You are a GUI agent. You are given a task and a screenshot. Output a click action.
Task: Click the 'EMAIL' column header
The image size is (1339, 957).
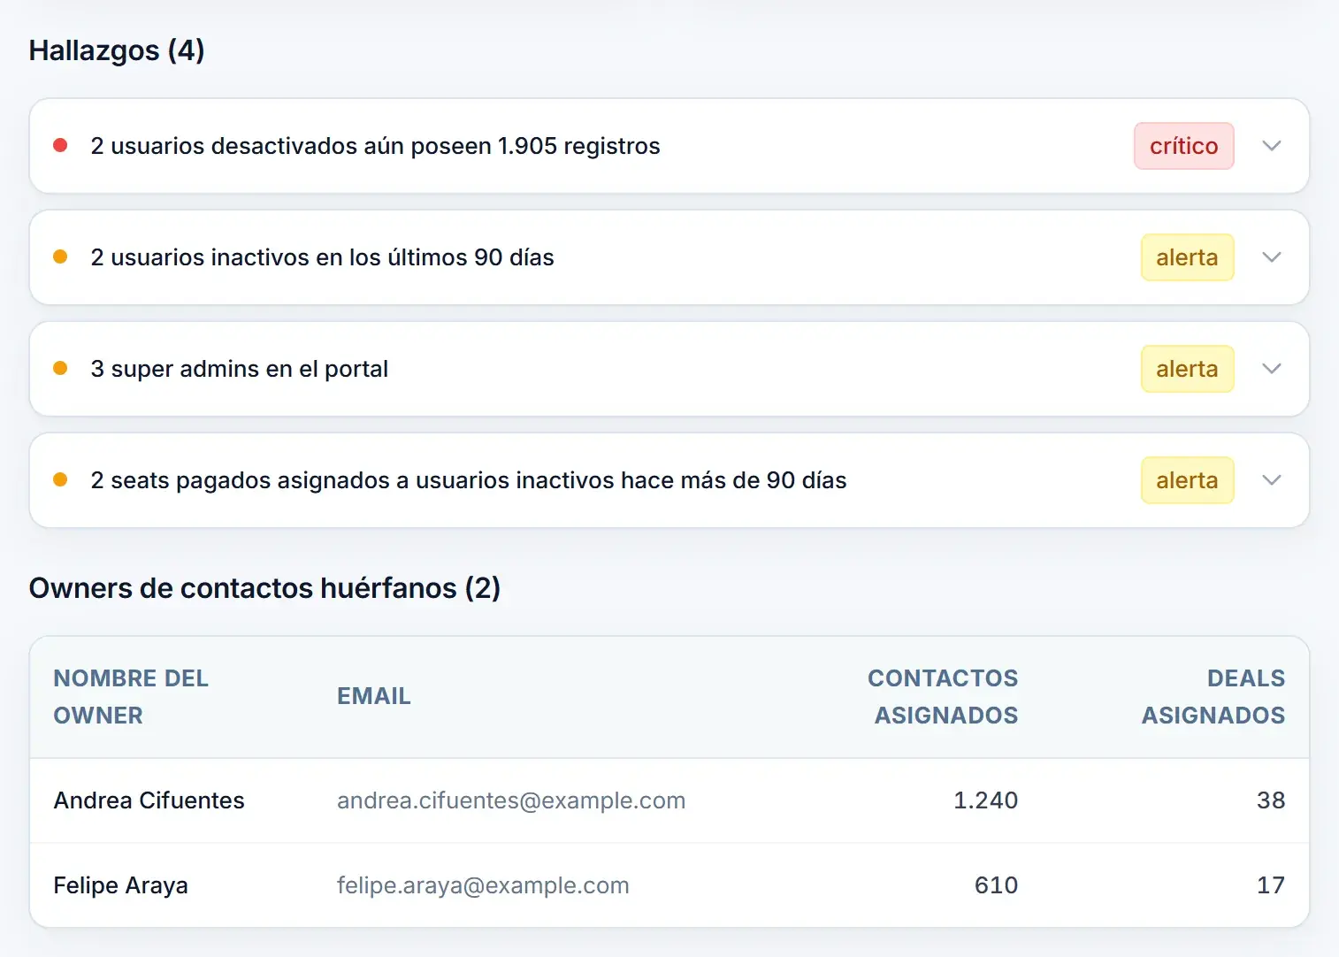[374, 697]
